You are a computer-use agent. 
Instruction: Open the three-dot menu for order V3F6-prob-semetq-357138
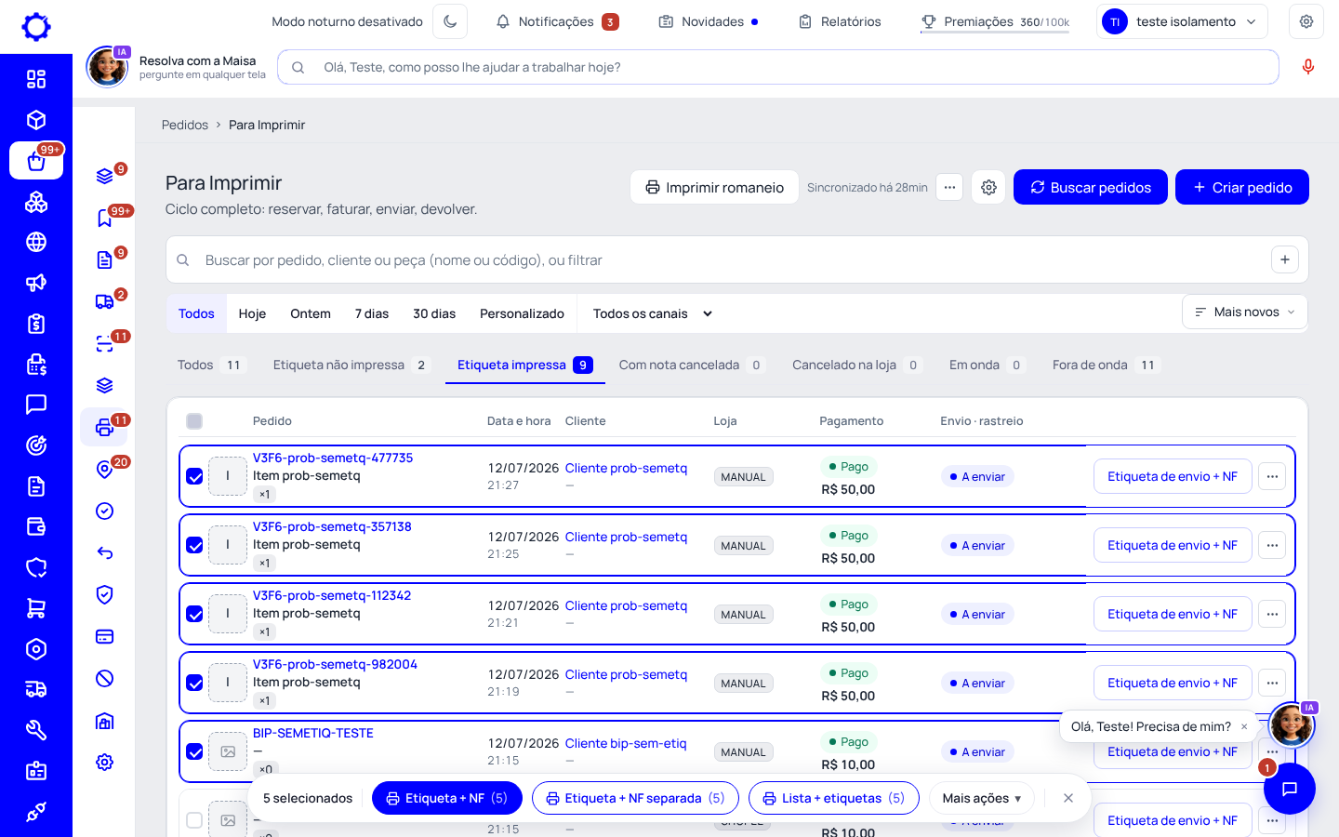1272,545
